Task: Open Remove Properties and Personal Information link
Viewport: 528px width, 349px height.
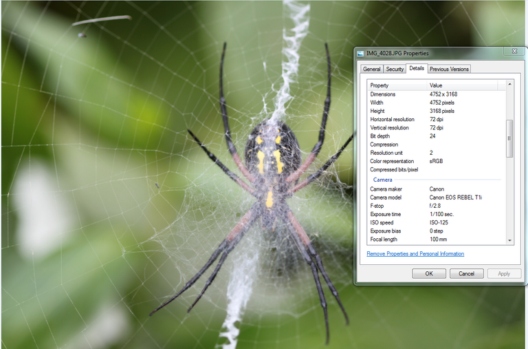Action: [x=415, y=253]
